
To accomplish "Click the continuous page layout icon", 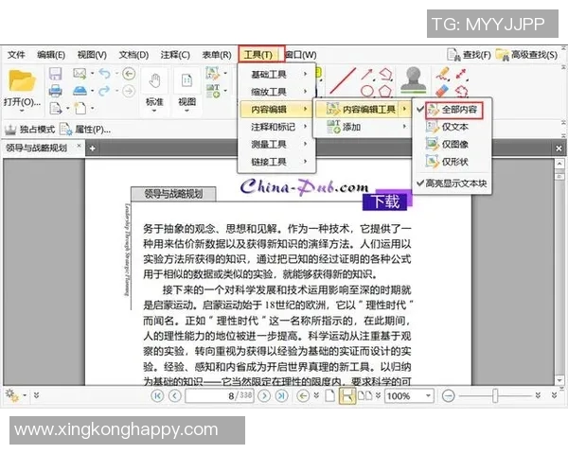I will click(x=346, y=395).
